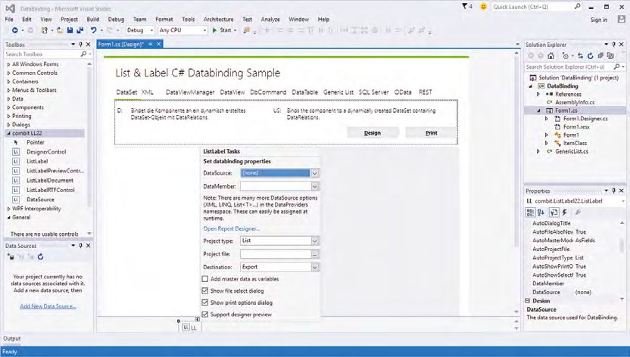The image size is (630, 357).
Task: Click Show All Files icon in Solution Explorer
Action: tap(611, 56)
